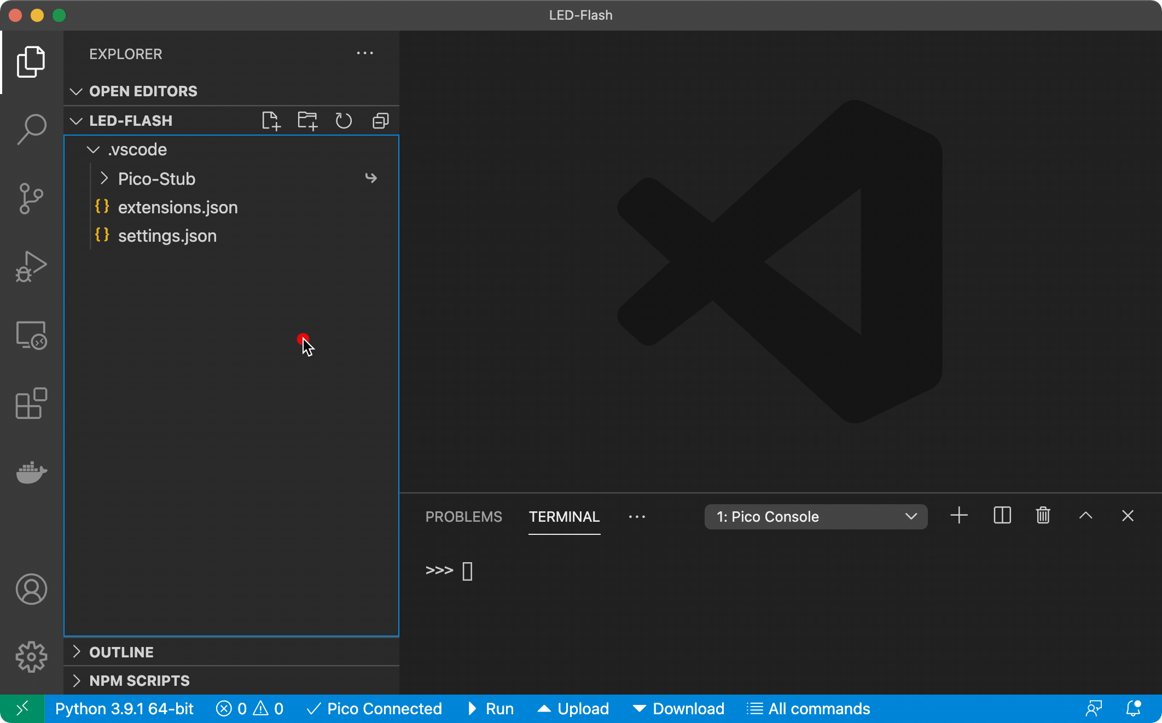Collapse all folders in Explorer

[x=380, y=121]
